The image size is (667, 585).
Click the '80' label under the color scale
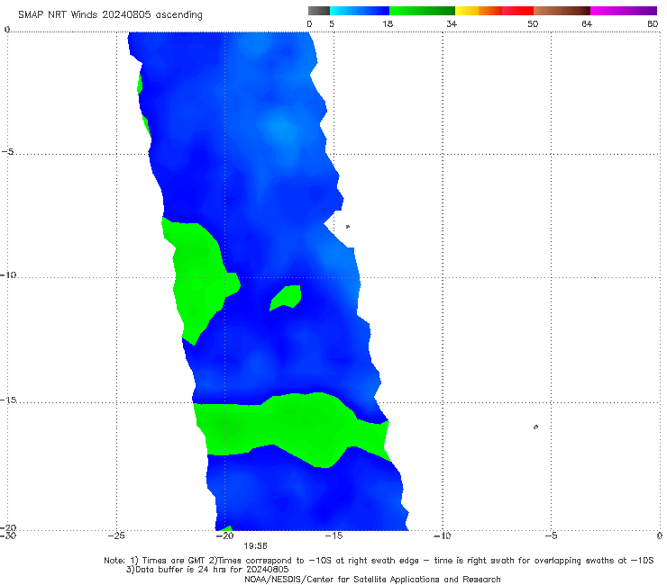[x=653, y=23]
